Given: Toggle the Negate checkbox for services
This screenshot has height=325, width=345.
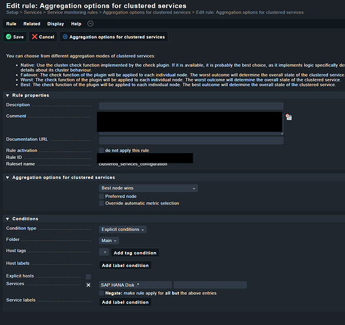Looking at the screenshot, I should (x=101, y=293).
